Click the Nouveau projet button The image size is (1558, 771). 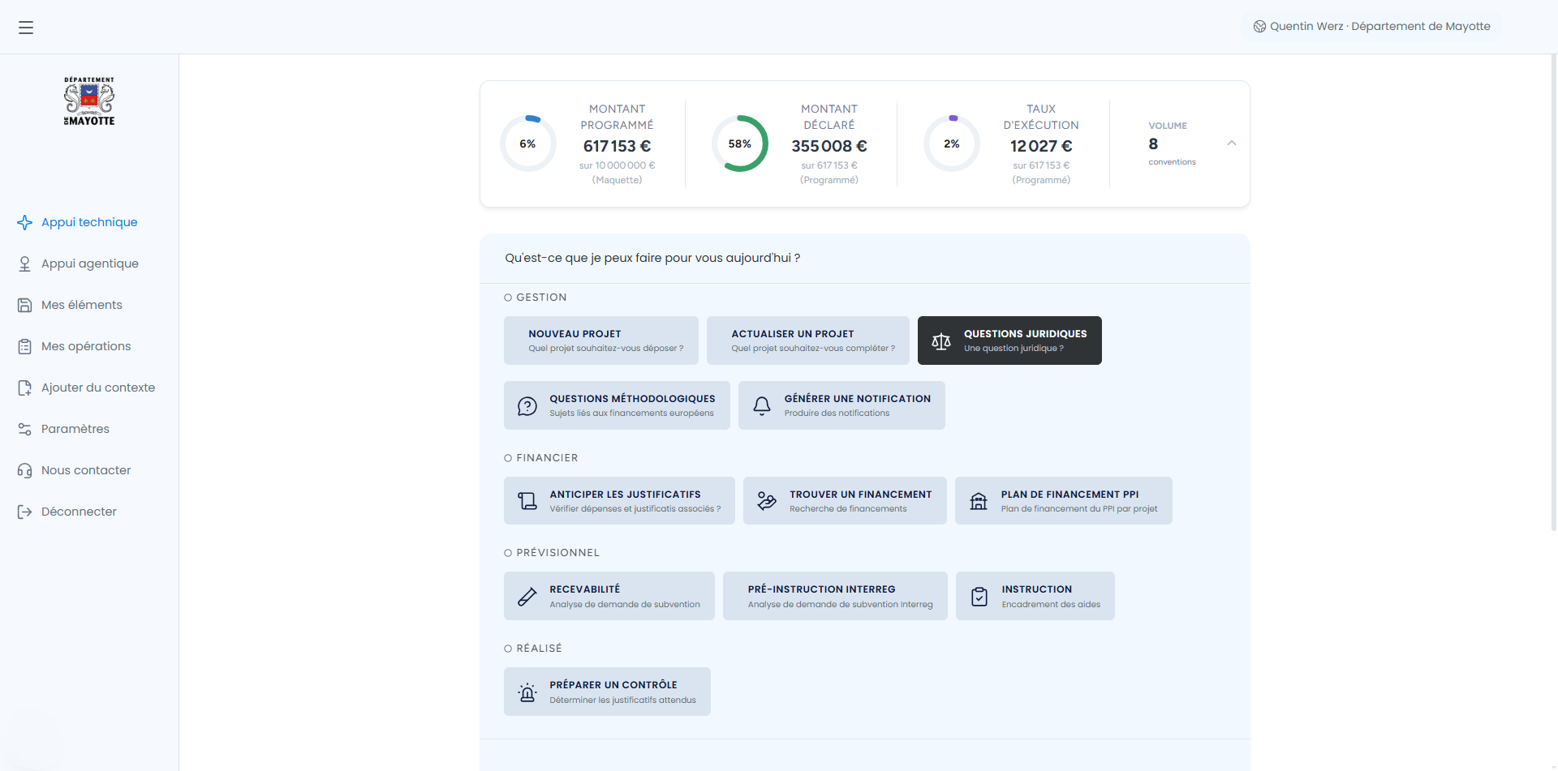click(x=600, y=341)
